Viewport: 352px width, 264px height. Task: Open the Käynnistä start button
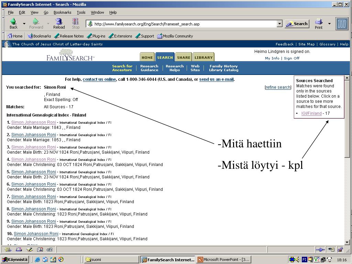pos(15,260)
